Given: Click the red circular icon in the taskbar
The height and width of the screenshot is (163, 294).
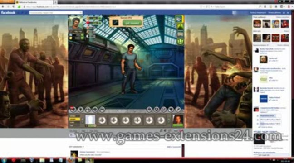Looking at the screenshot, I should coord(14,160).
